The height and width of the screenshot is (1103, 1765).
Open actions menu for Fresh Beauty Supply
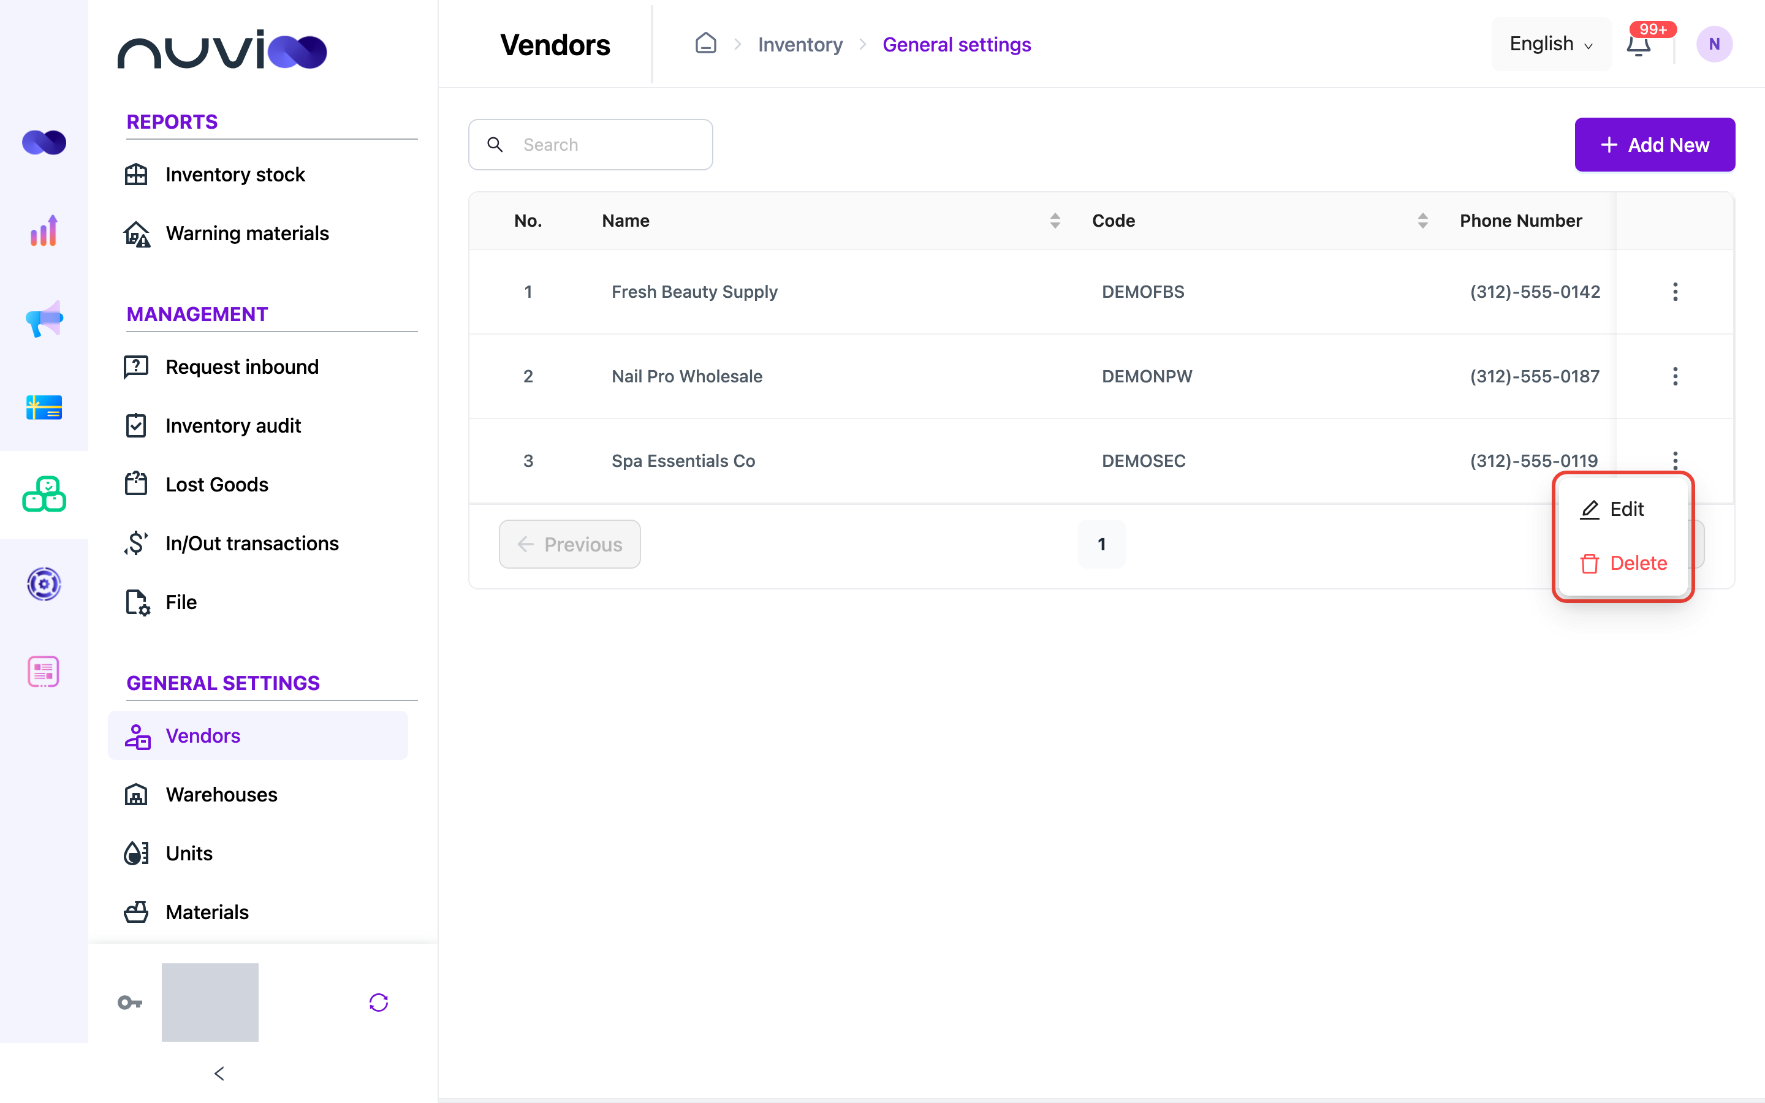(x=1676, y=292)
